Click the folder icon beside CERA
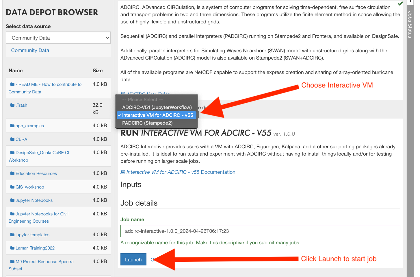 click(x=12, y=139)
